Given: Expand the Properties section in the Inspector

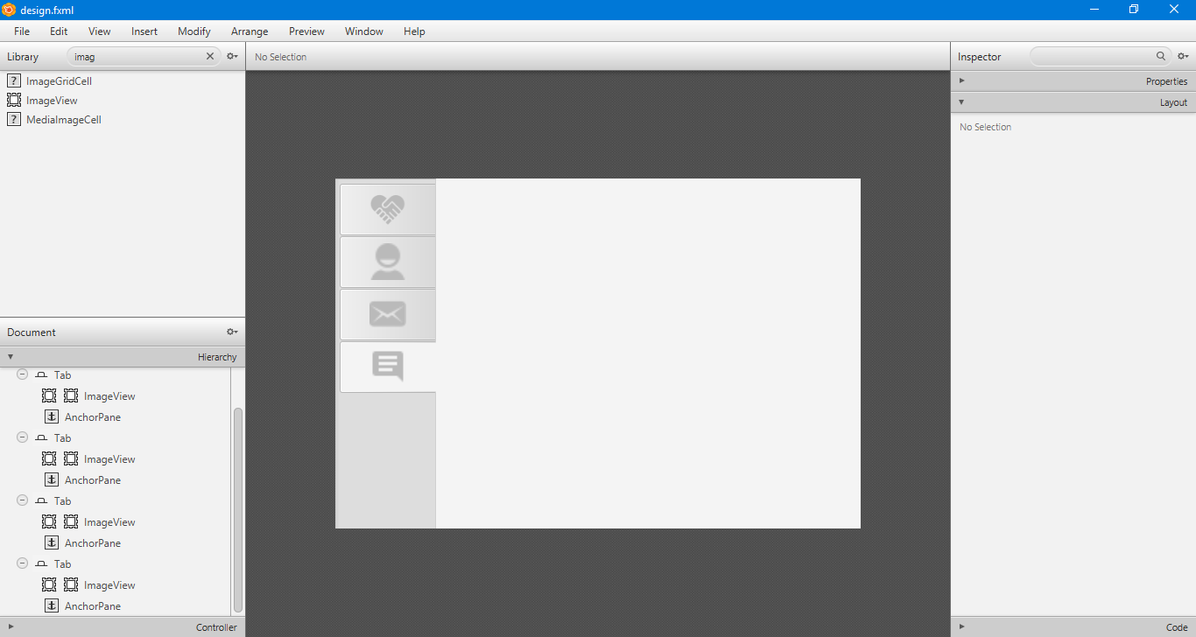Looking at the screenshot, I should tap(961, 80).
